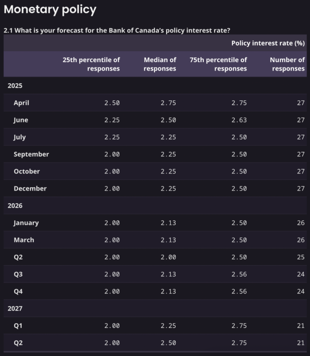Viewport: 310px width, 356px height.
Task: Click the June 75th percentile value 2.63
Action: click(x=239, y=120)
